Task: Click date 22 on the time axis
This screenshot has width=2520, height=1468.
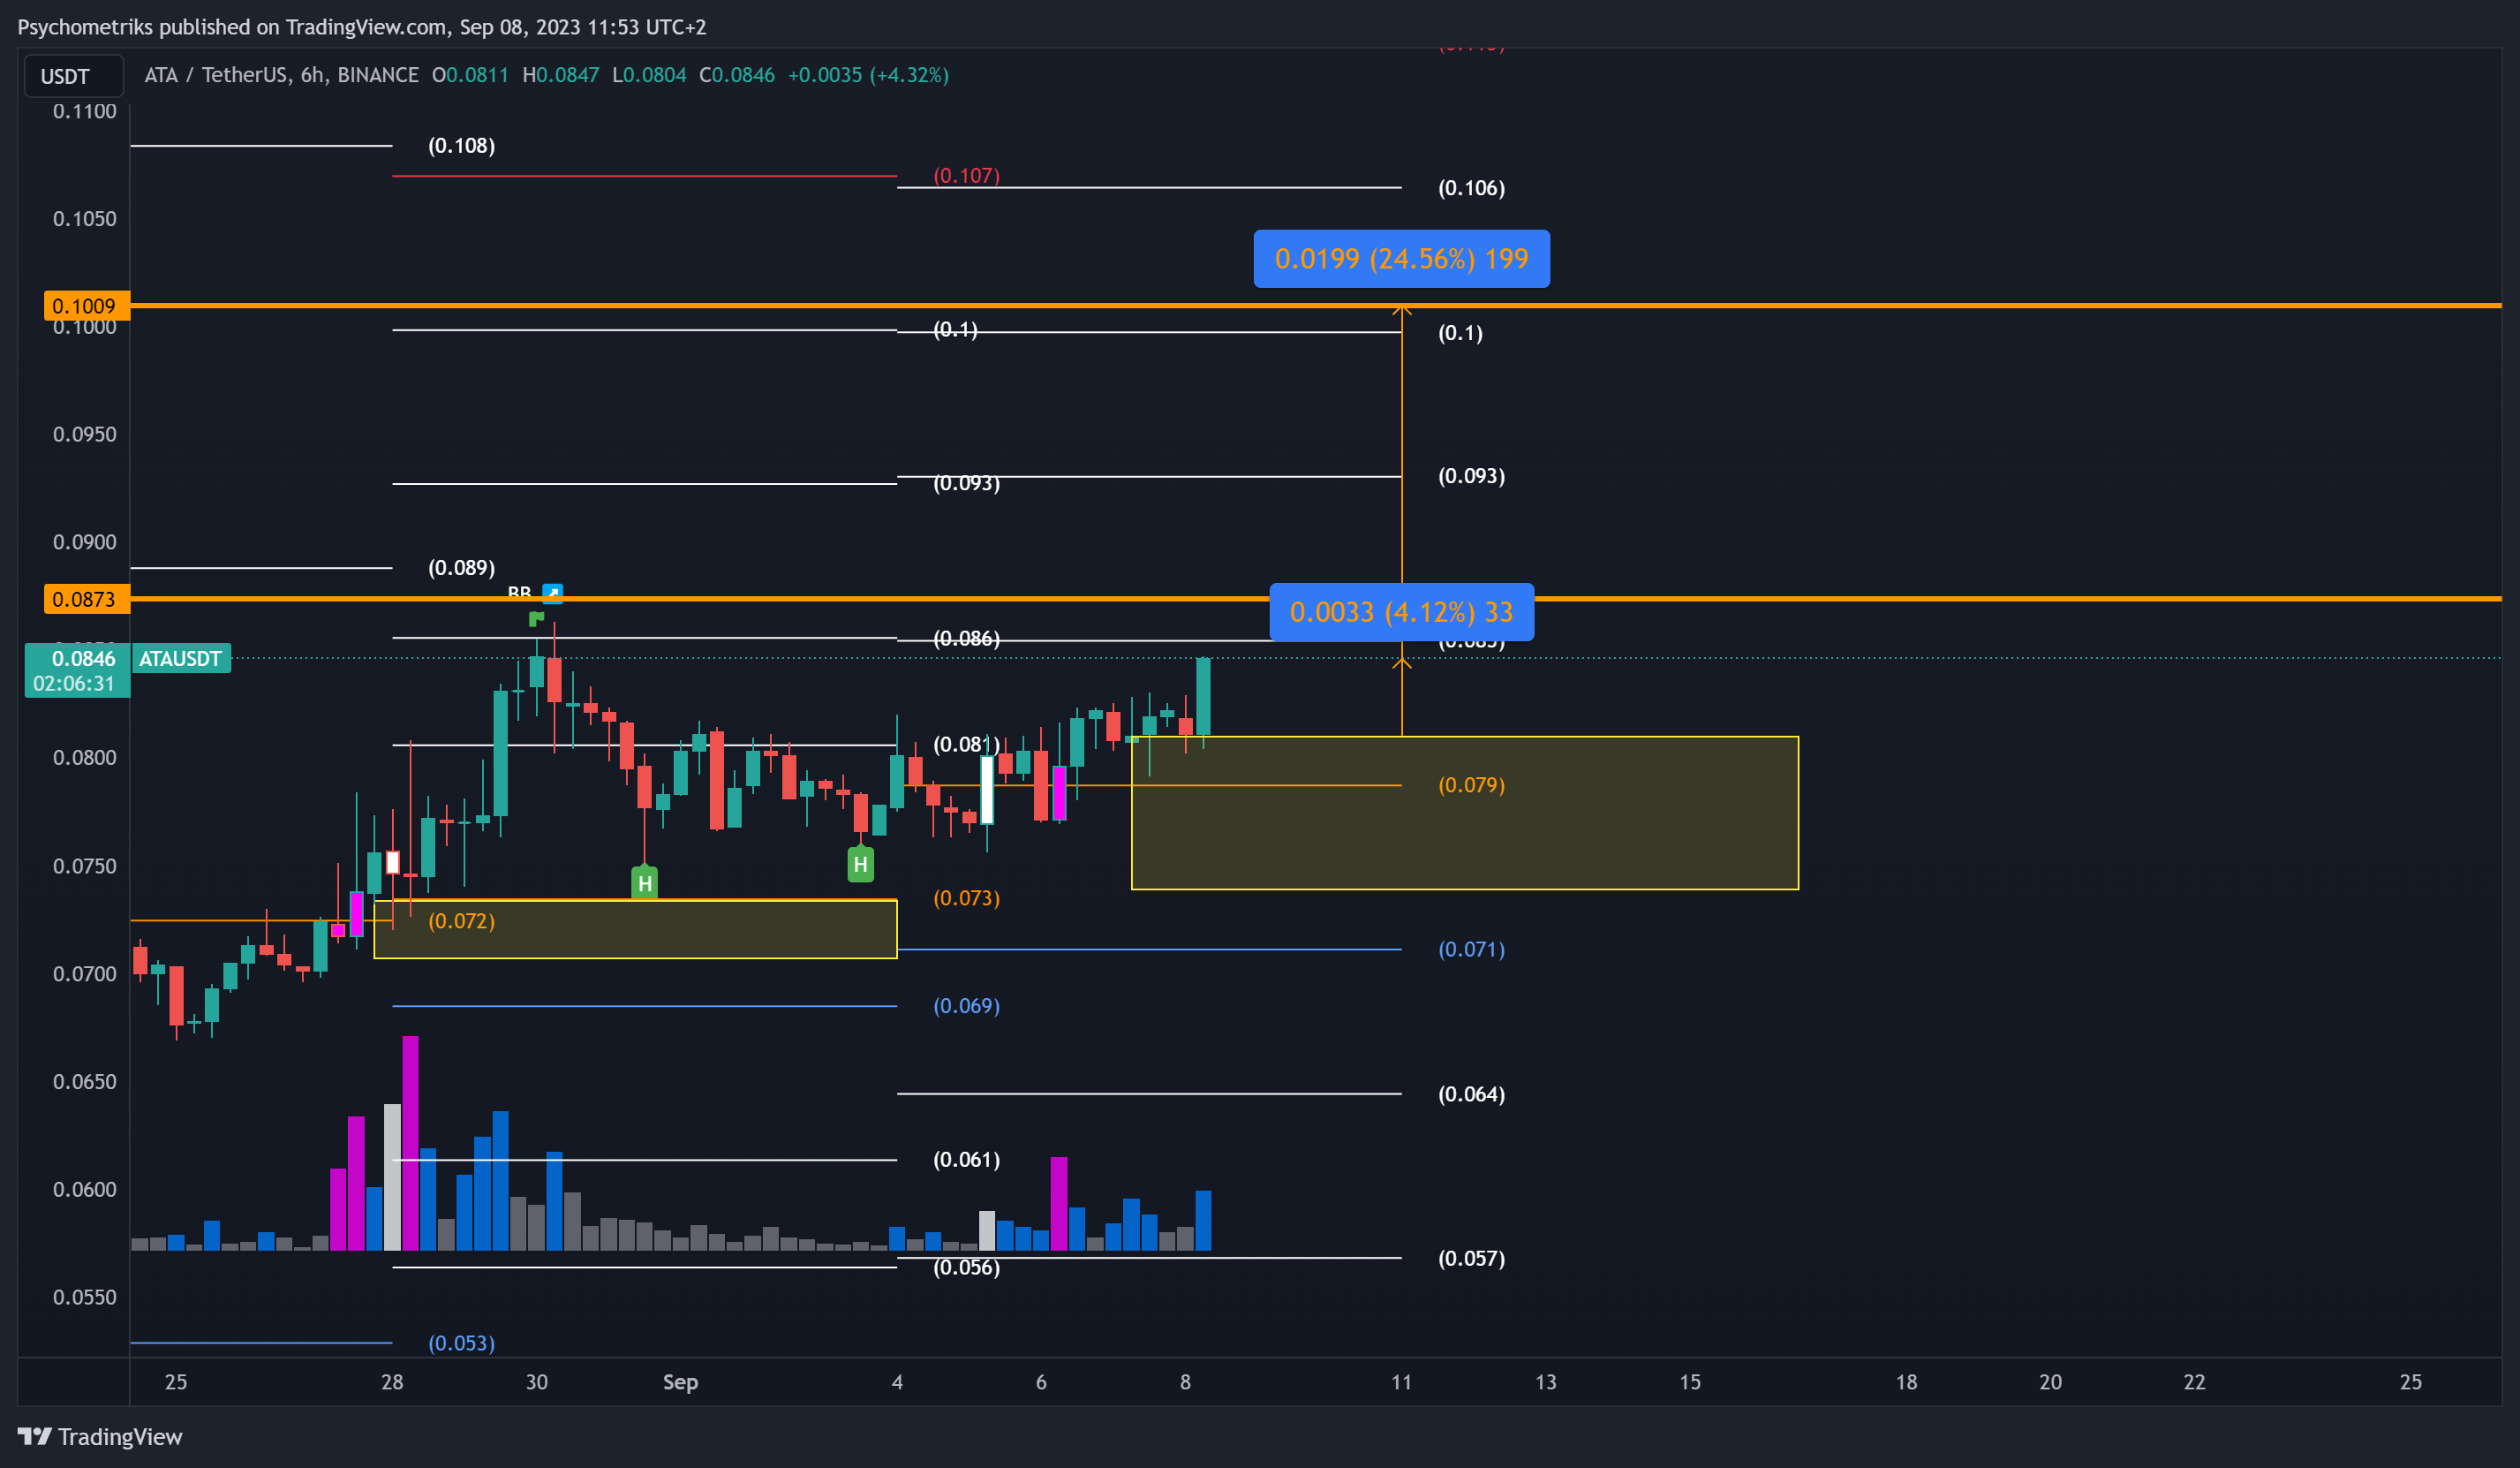Action: 2194,1382
